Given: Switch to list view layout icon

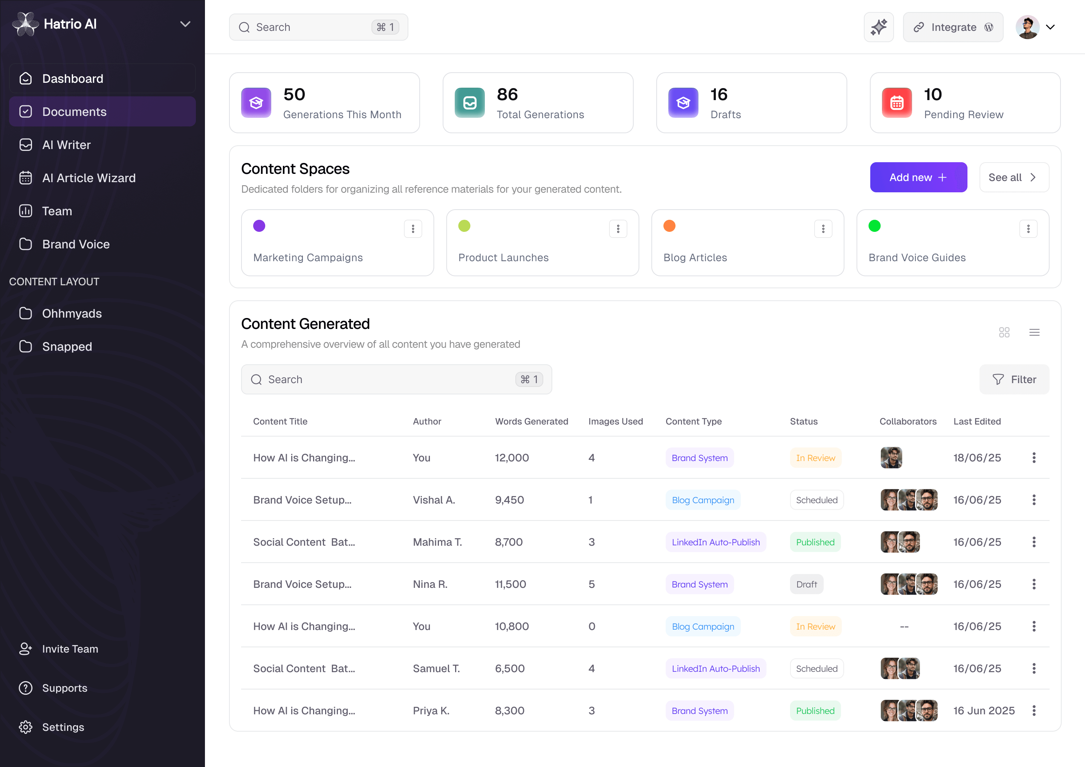Looking at the screenshot, I should 1034,332.
